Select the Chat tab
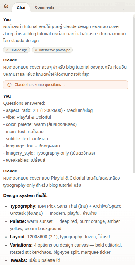Image resolution: width=135 pixels, height=265 pixels. pos(21,8)
